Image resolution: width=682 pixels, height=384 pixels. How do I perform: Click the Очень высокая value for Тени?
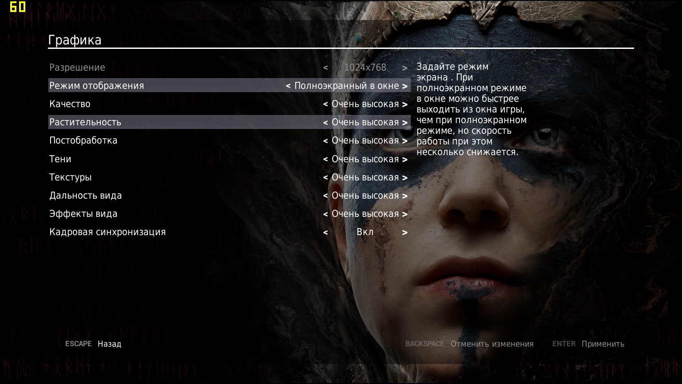click(x=365, y=159)
